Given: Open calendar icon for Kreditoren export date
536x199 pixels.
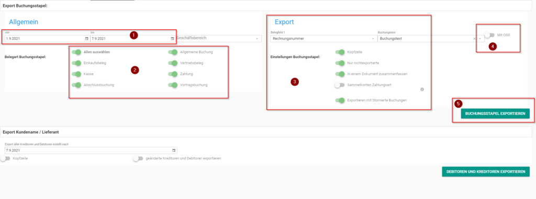Looking at the screenshot, I should click(x=174, y=150).
